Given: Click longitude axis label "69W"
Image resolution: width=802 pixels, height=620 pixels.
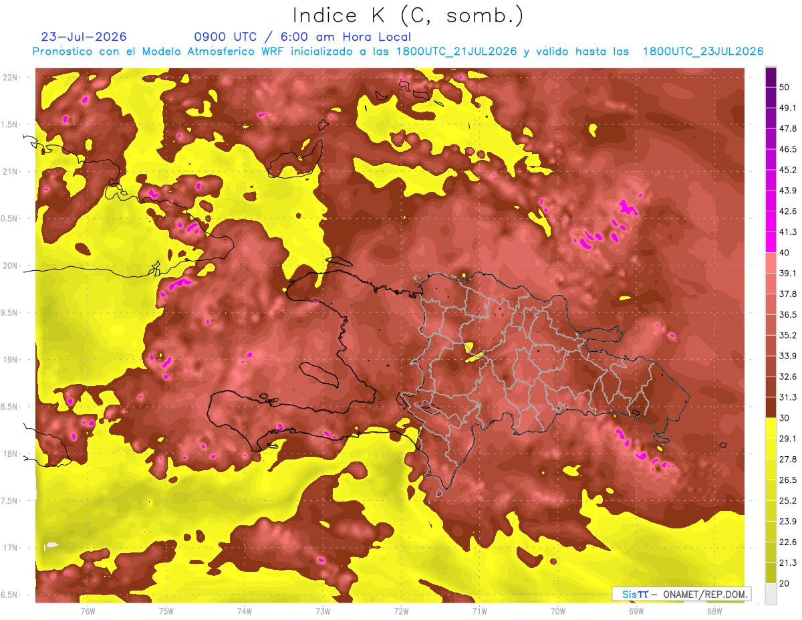Looking at the screenshot, I should 636,611.
